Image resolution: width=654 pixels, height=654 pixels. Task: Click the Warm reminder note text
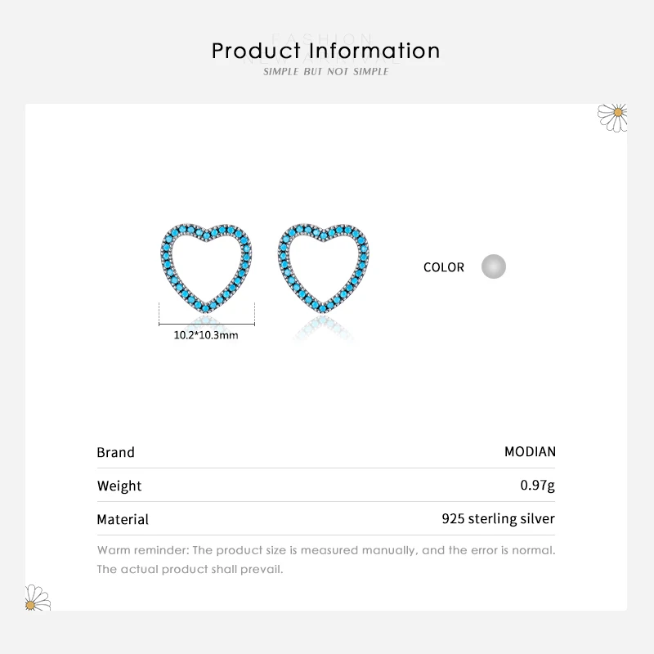[x=326, y=549]
